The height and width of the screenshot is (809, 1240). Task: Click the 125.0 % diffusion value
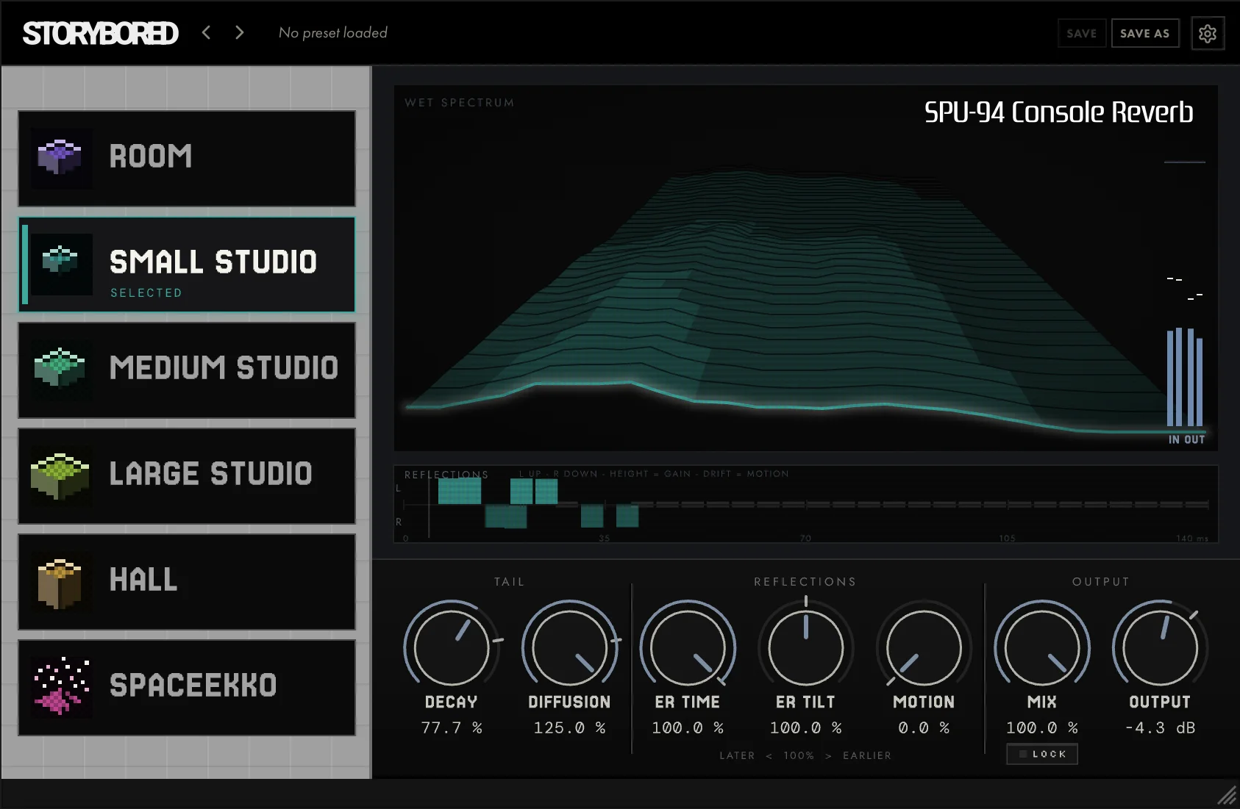(x=570, y=727)
